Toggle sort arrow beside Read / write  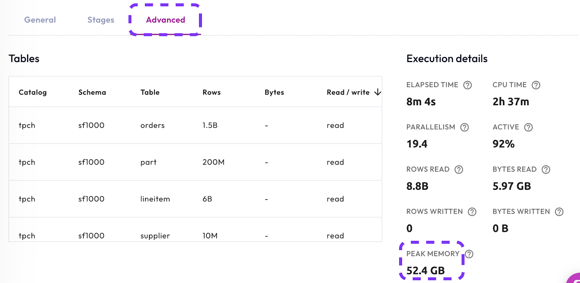[378, 92]
